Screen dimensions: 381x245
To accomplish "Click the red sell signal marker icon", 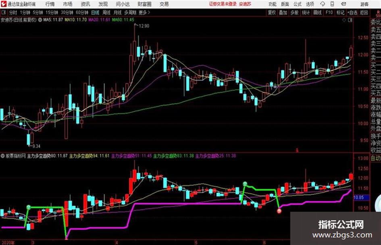I will [x=279, y=211].
